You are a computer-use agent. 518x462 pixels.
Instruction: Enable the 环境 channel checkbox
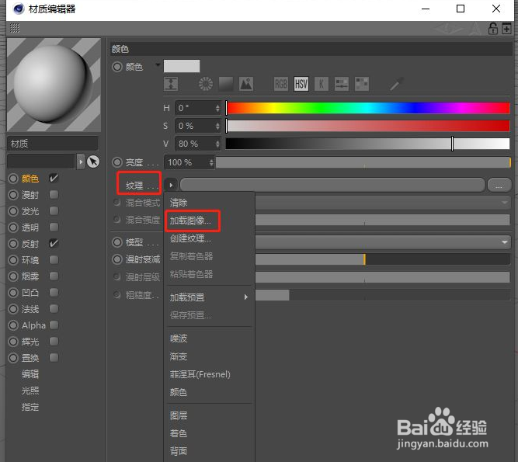tap(54, 260)
